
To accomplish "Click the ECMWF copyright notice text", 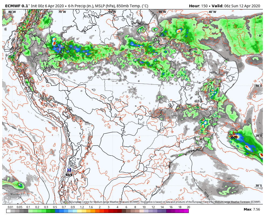I will (x=162, y=202).
